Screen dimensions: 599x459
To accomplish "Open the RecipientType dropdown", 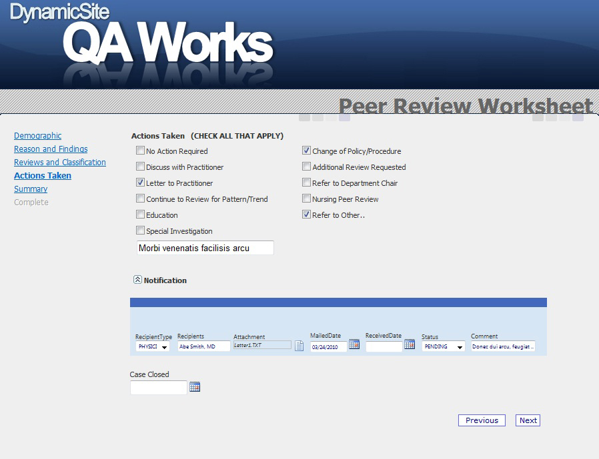I will point(164,347).
